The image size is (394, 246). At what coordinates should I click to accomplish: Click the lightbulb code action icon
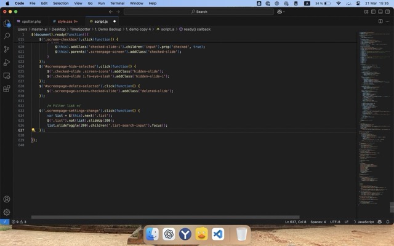tap(34, 130)
